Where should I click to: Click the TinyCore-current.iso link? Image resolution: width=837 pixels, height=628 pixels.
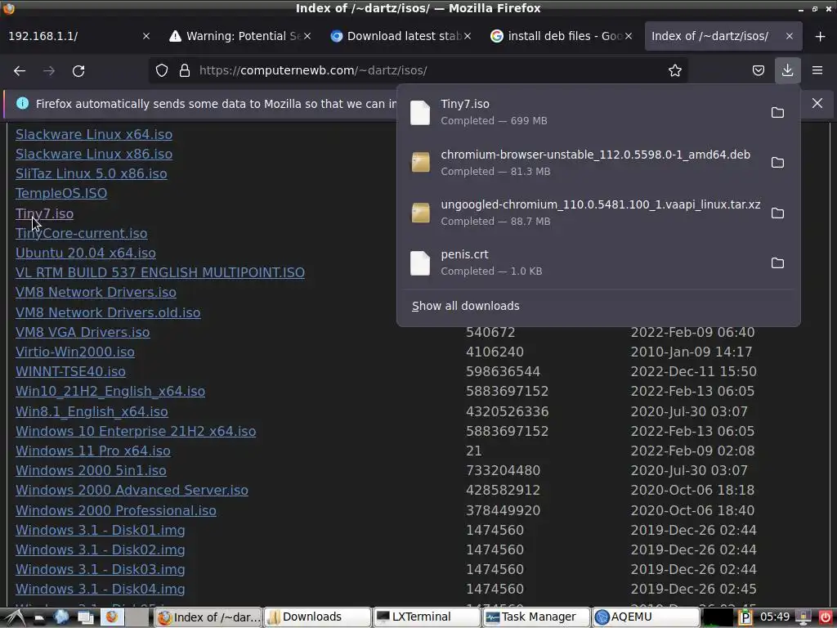coord(81,233)
